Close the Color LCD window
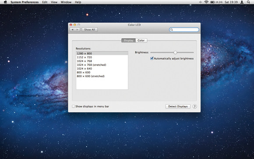Viewport: 254px width, 159px height. click(x=71, y=25)
